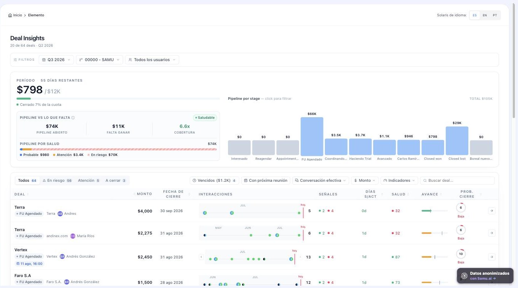The height and width of the screenshot is (288, 518).
Task: Filter pipeline by the Haciendo Trial bar
Action: 360,147
